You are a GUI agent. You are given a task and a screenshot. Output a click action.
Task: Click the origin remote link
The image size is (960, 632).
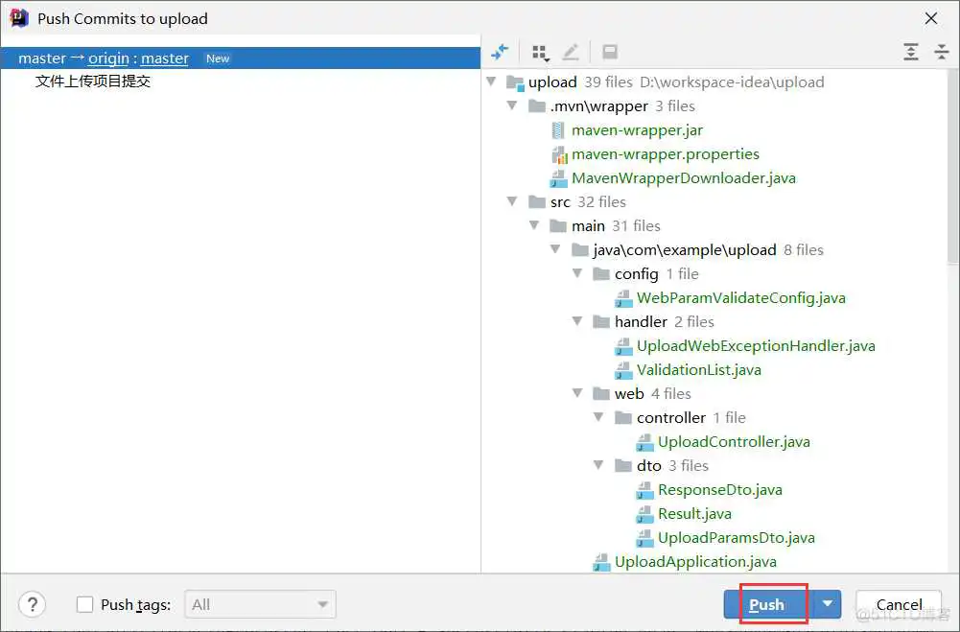tap(108, 59)
